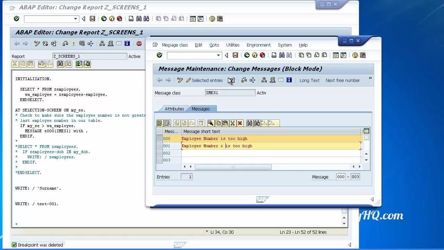Click 'Breakpoint was deleted' status message
The width and height of the screenshot is (444, 250).
[40, 245]
